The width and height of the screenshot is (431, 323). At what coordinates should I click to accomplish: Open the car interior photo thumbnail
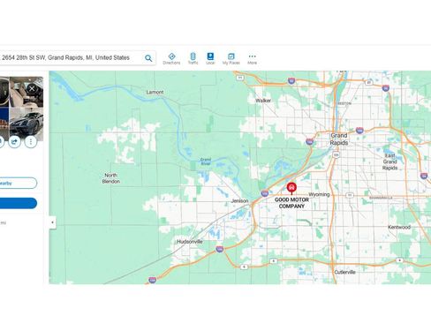(x=26, y=92)
